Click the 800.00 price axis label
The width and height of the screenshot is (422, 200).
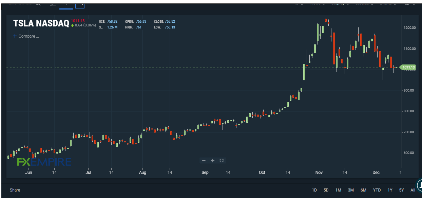point(409,111)
